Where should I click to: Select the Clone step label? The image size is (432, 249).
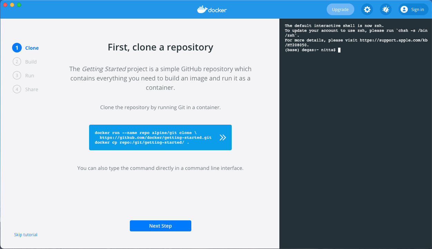pos(32,48)
